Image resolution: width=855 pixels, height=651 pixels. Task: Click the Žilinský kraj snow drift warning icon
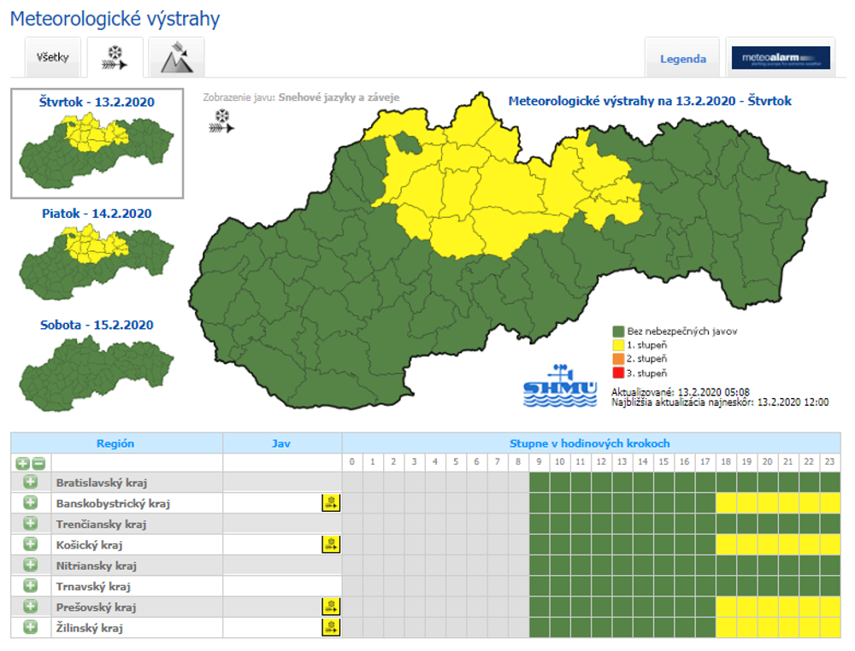tap(331, 628)
